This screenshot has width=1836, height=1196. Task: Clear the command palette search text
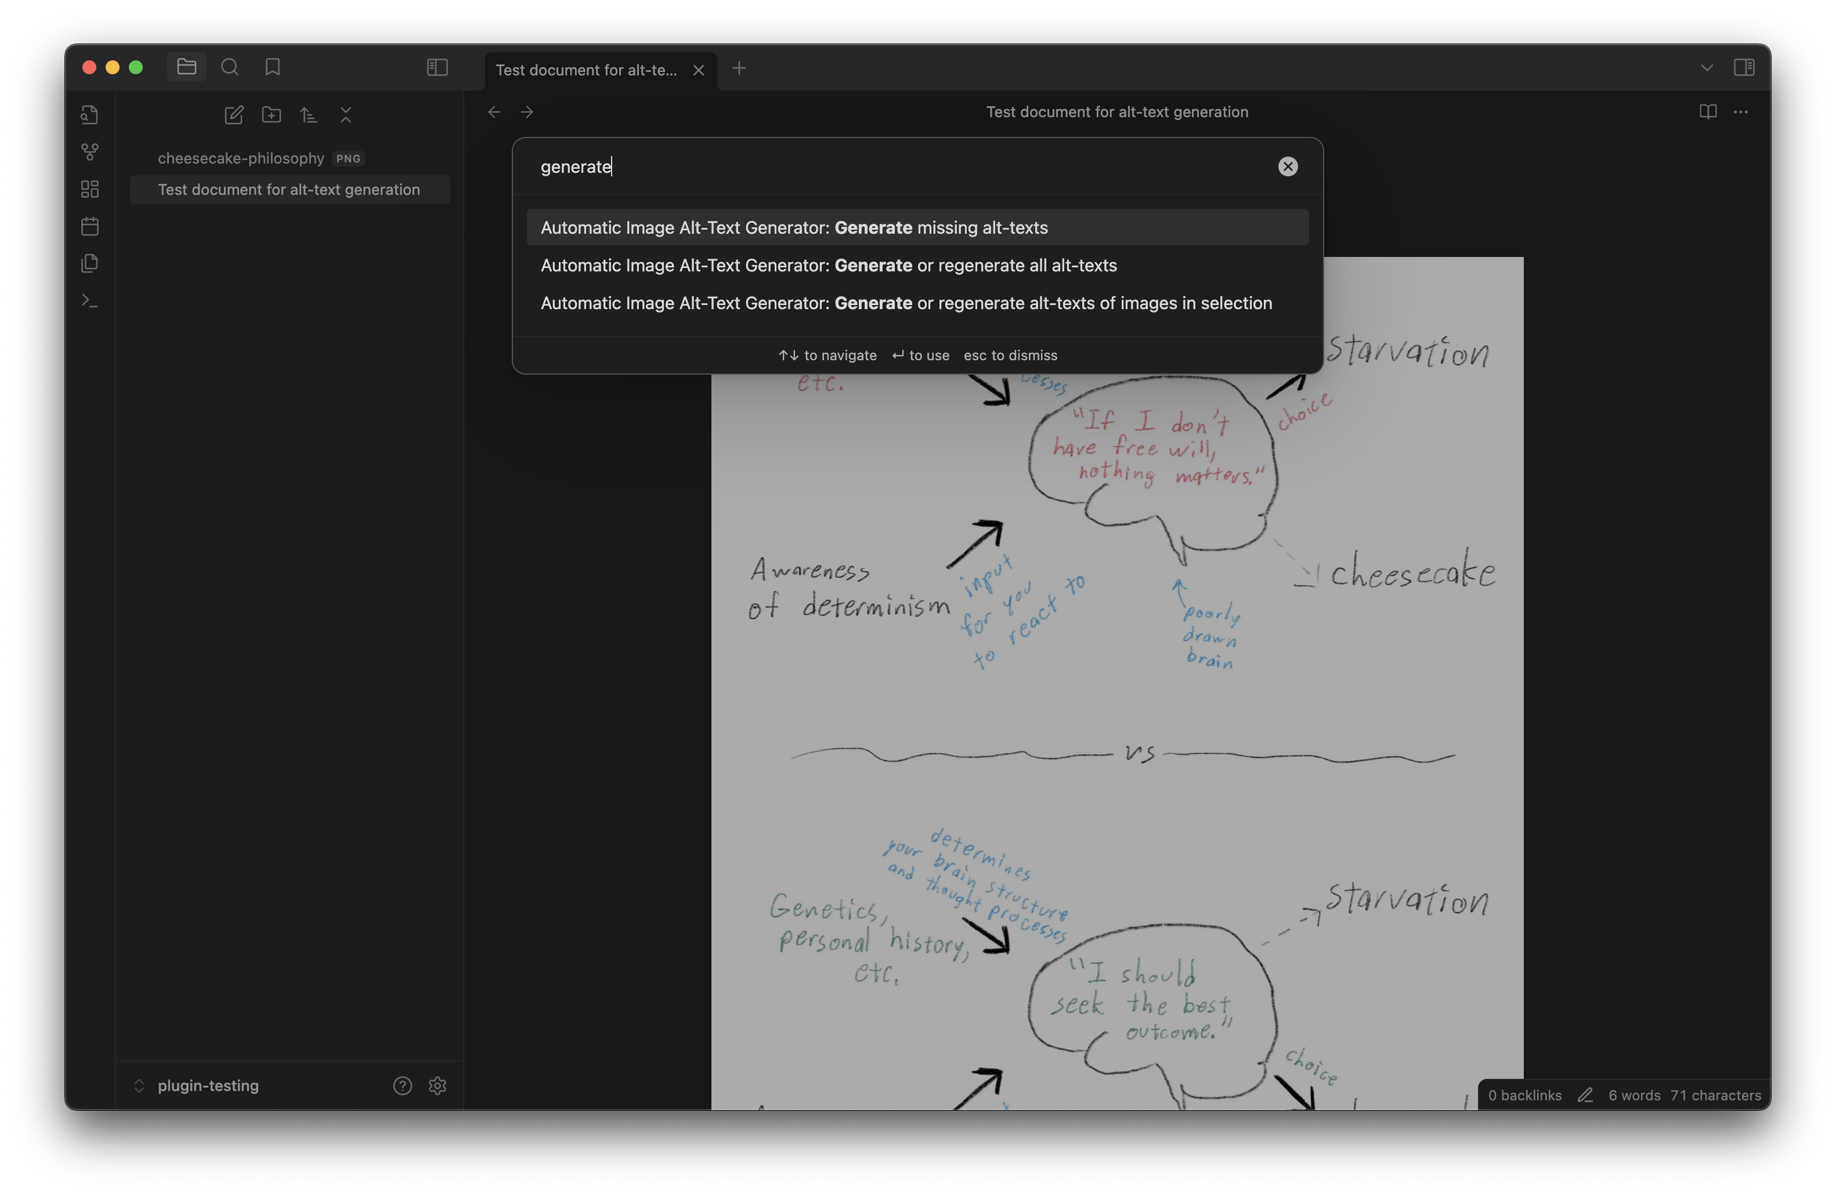(1286, 166)
